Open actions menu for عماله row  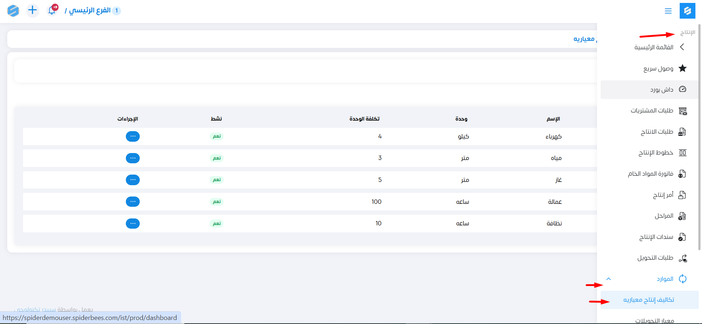click(133, 202)
